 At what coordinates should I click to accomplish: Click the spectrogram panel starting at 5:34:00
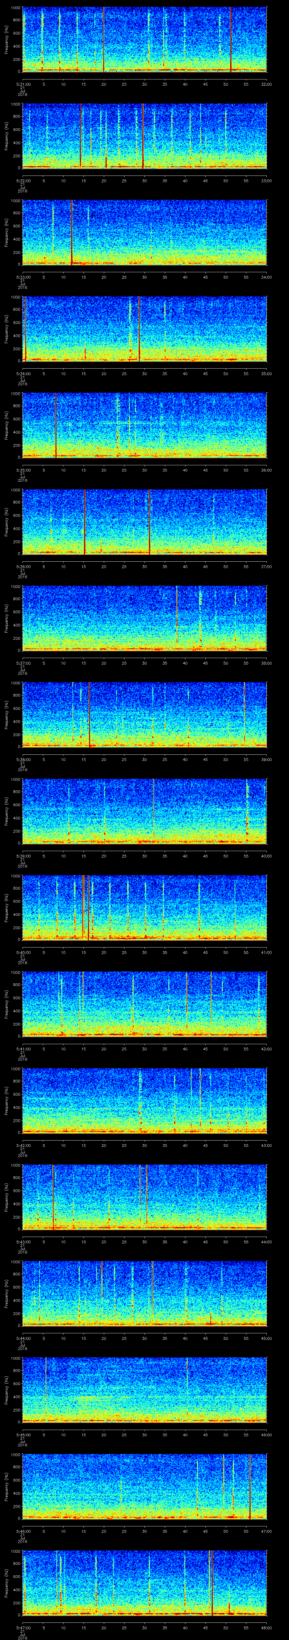point(145,328)
